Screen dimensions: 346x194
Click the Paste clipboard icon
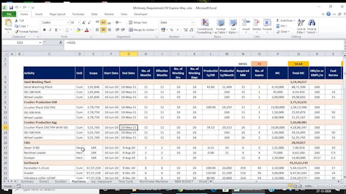(8, 23)
